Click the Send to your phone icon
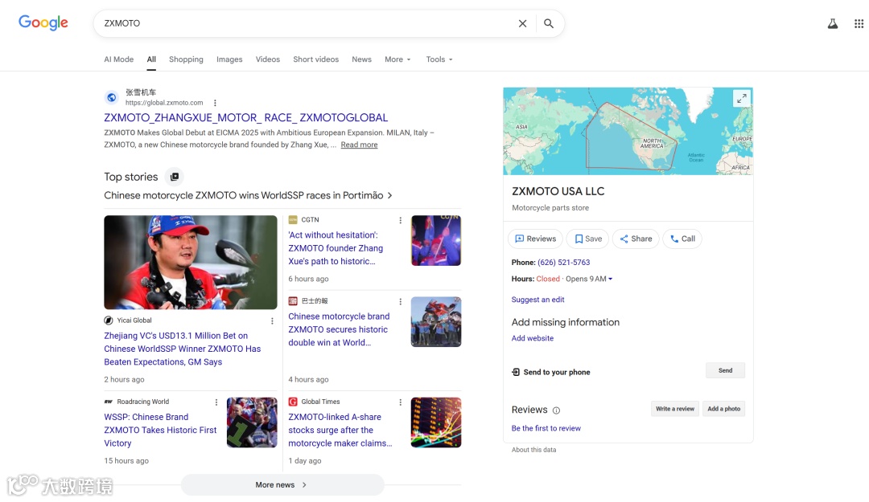 click(516, 372)
